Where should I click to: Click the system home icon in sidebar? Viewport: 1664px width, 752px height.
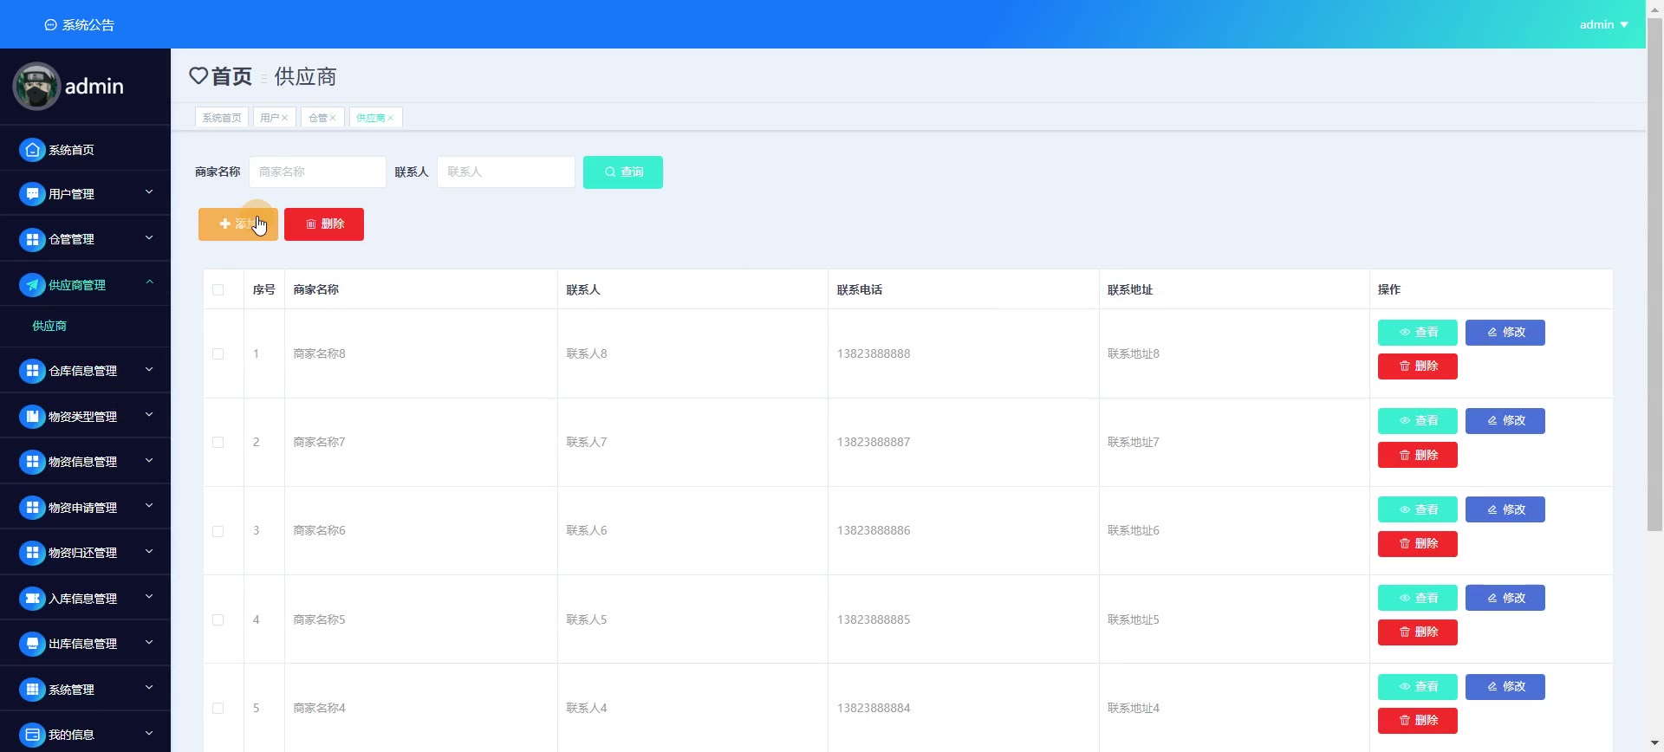[x=32, y=150]
